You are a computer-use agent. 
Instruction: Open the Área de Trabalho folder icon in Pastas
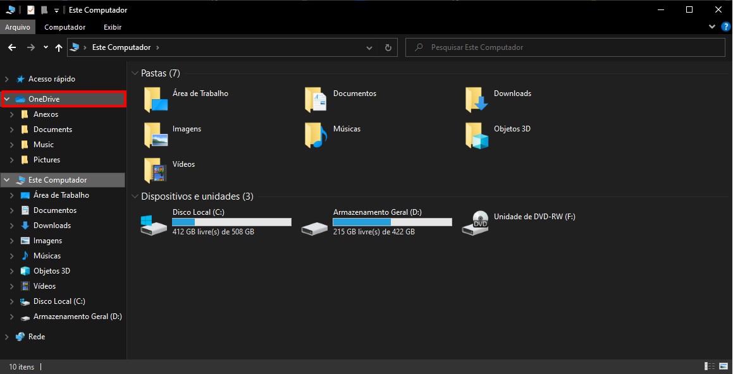(156, 99)
